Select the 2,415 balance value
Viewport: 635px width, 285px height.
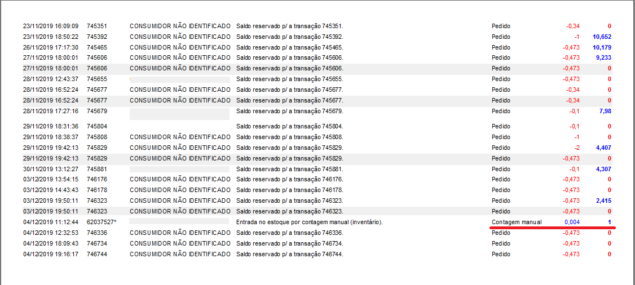(x=603, y=201)
